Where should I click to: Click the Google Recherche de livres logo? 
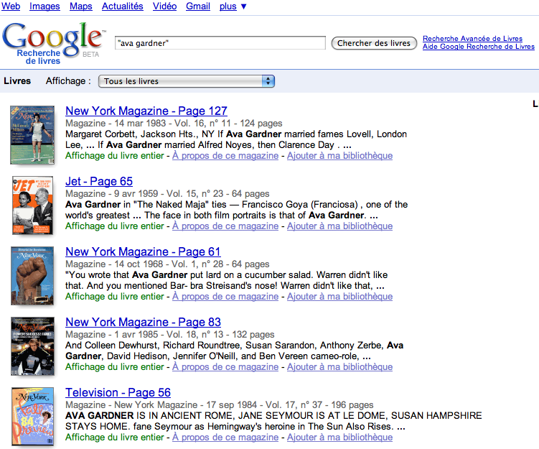click(53, 43)
